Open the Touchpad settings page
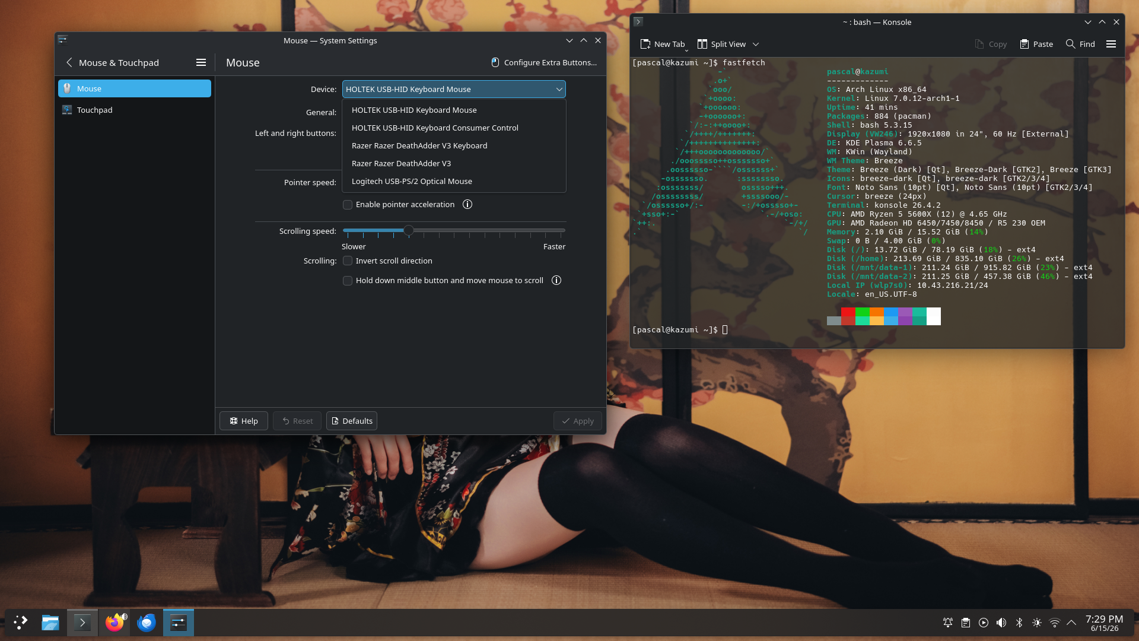1139x641 pixels. tap(135, 110)
